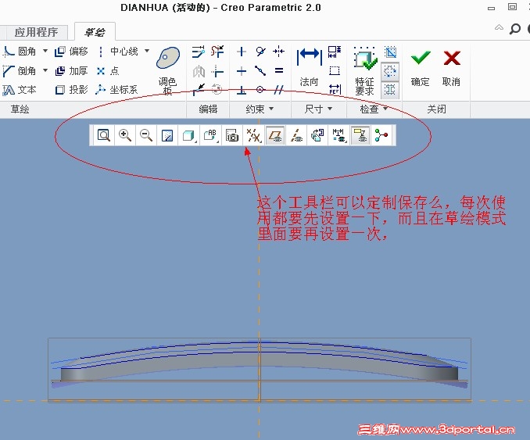Toggle overlapping geometry highlight
The image size is (530, 440).
pos(390,52)
